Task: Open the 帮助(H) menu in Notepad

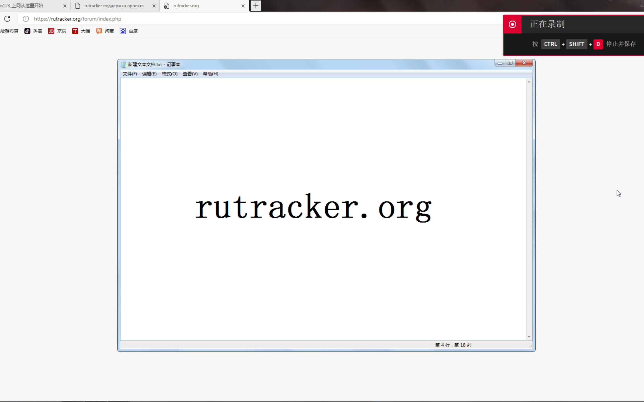Action: (210, 74)
